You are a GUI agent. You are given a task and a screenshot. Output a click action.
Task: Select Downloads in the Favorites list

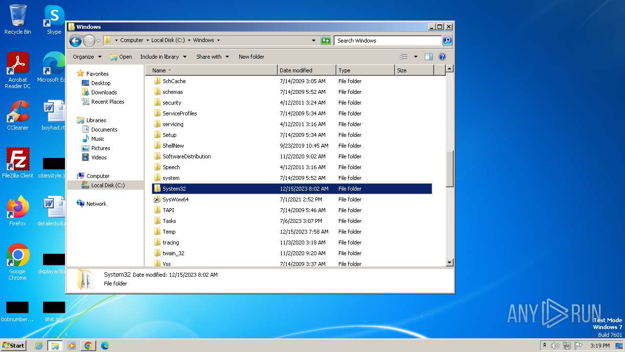104,92
